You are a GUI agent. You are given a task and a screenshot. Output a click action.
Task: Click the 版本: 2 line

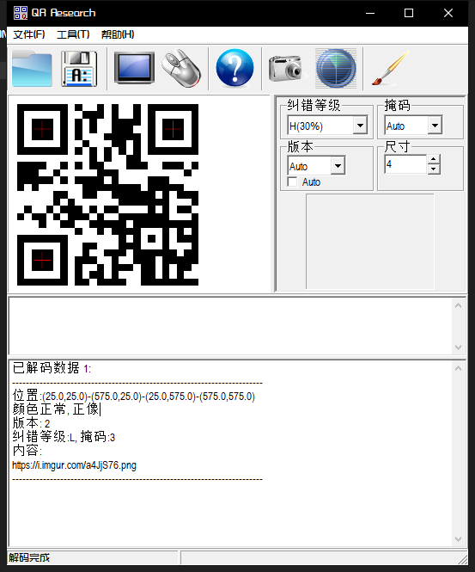(x=31, y=423)
